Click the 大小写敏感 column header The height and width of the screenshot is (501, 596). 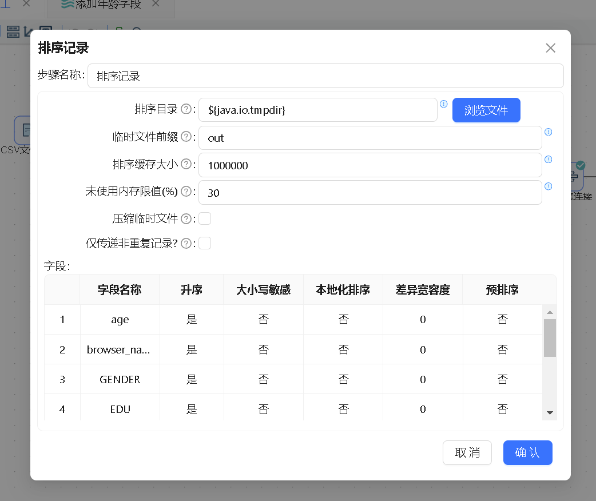264,289
